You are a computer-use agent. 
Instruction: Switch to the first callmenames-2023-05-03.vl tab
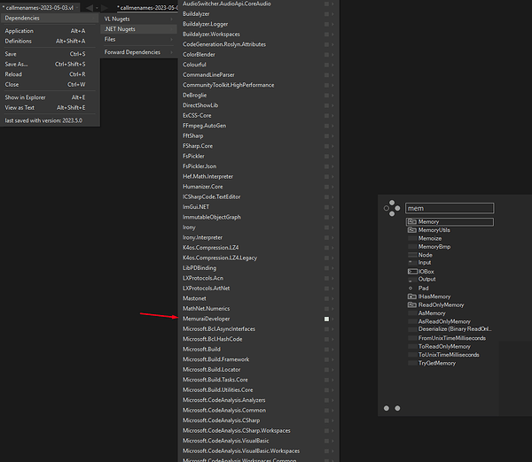tap(39, 7)
